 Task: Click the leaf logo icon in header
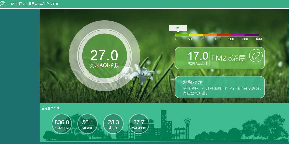pyautogui.click(x=2, y=4)
